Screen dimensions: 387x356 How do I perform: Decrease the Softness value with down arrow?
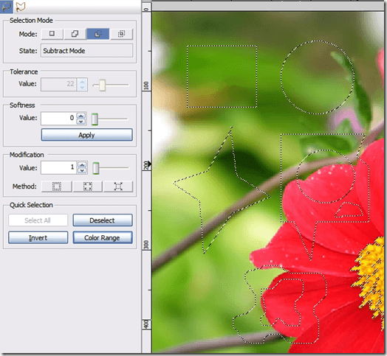coord(81,121)
